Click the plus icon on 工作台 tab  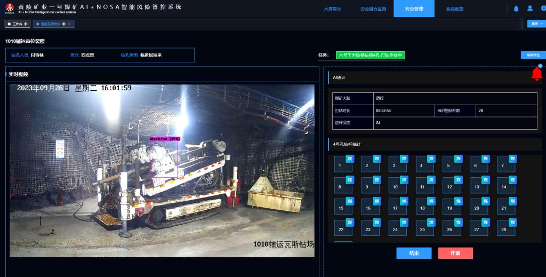(x=26, y=24)
